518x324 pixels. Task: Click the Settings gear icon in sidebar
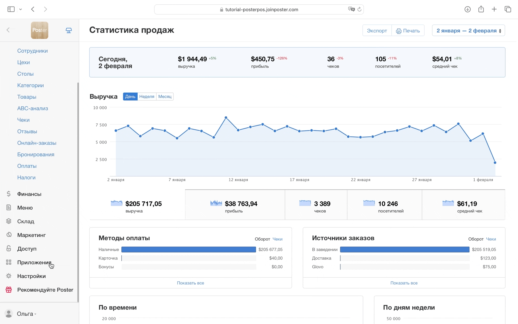click(x=9, y=276)
